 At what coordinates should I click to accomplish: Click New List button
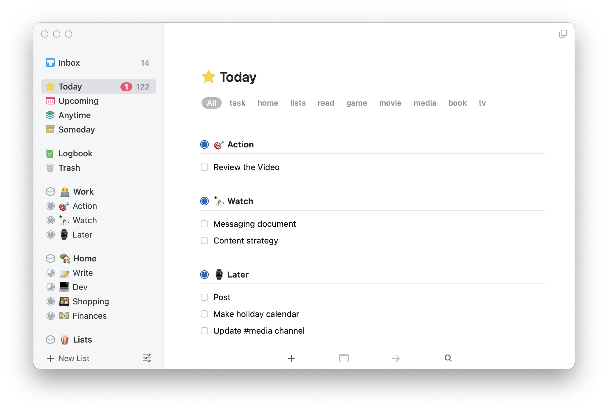tap(68, 358)
